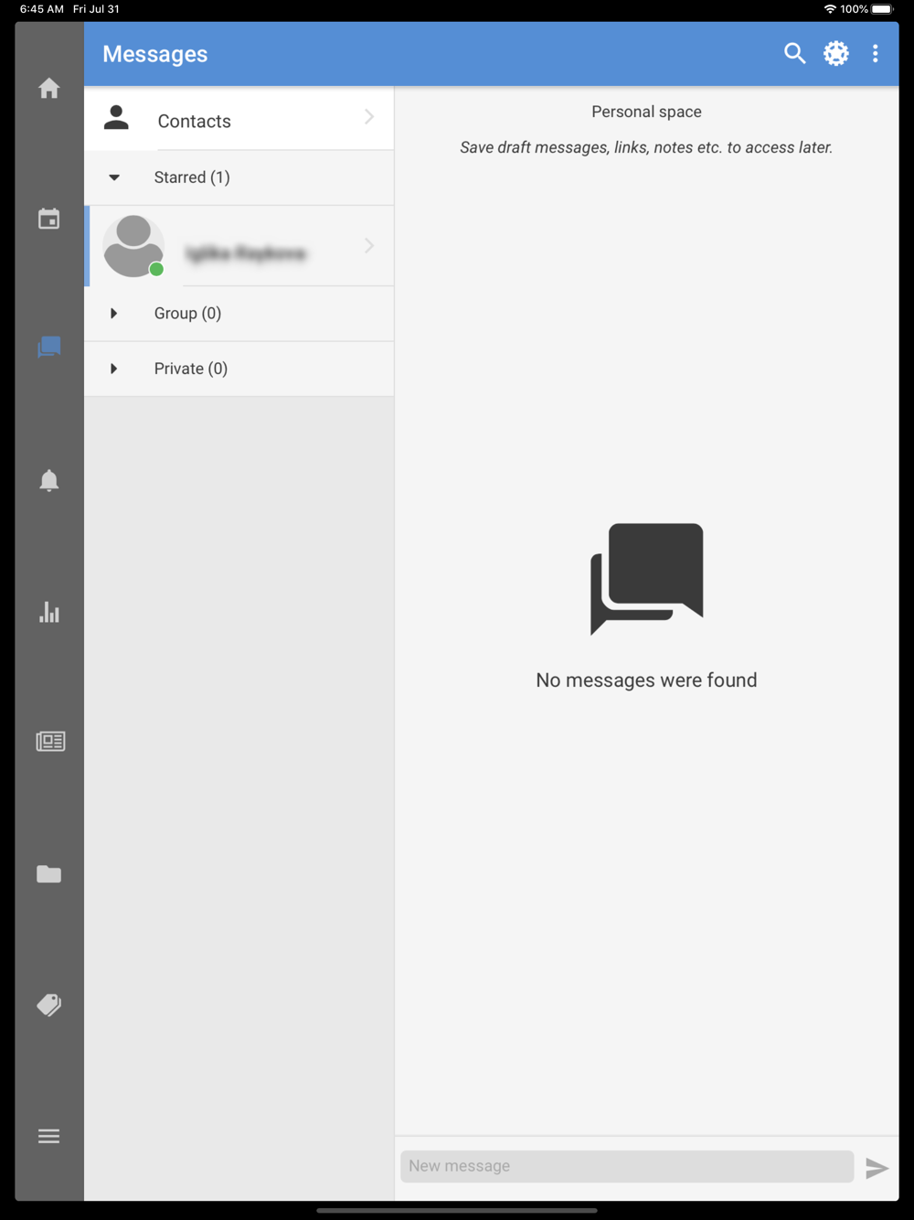Send message with paper plane icon
Screen dimensions: 914x1220
click(x=877, y=1168)
